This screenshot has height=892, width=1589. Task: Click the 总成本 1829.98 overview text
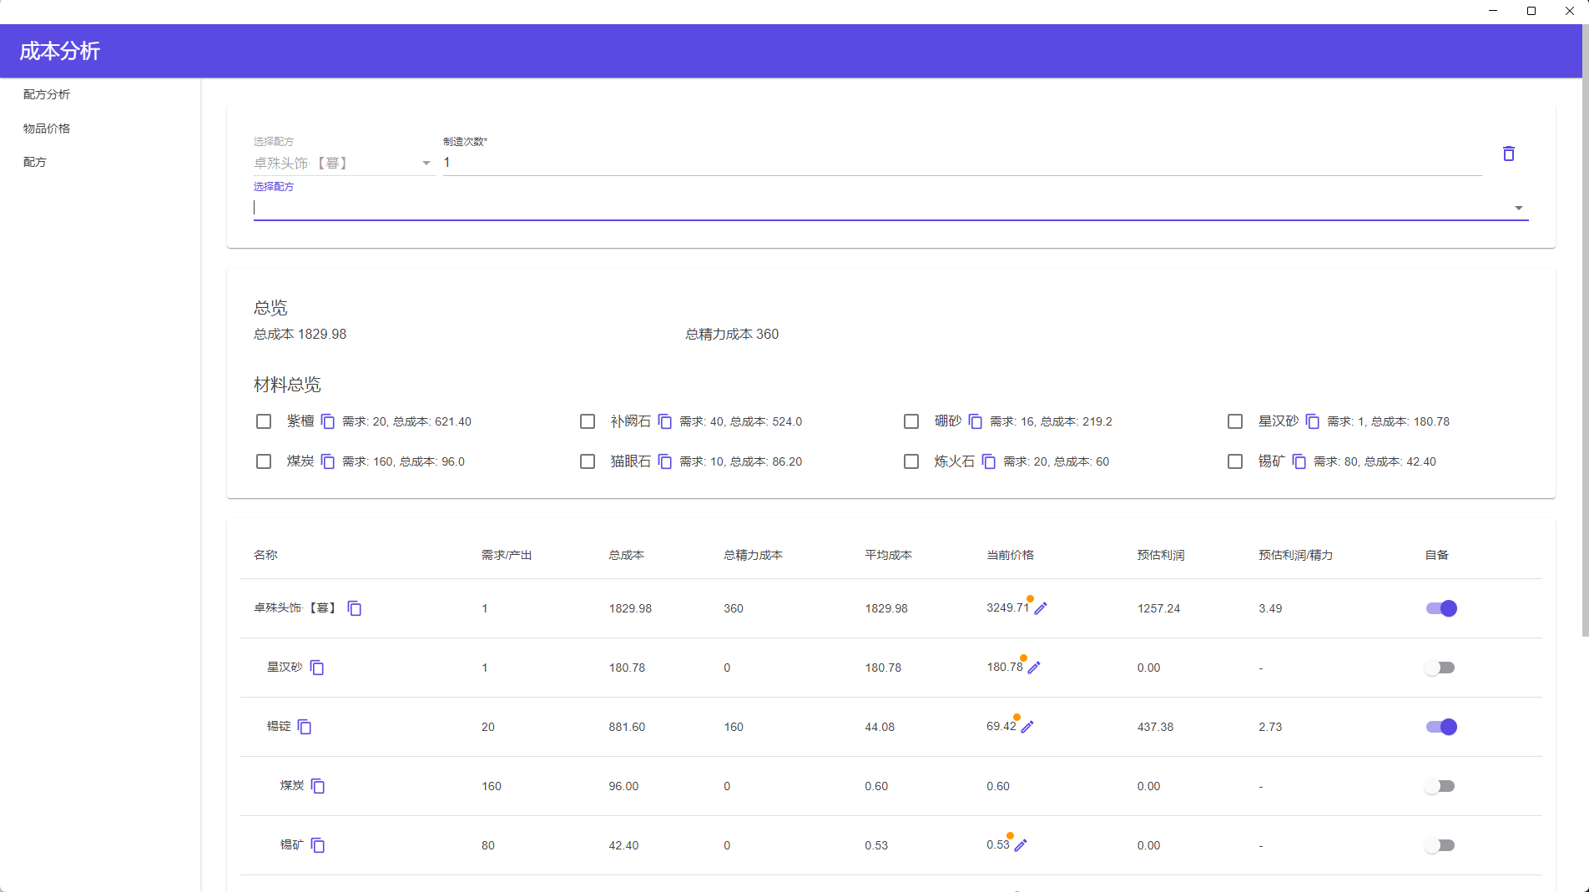pos(300,334)
